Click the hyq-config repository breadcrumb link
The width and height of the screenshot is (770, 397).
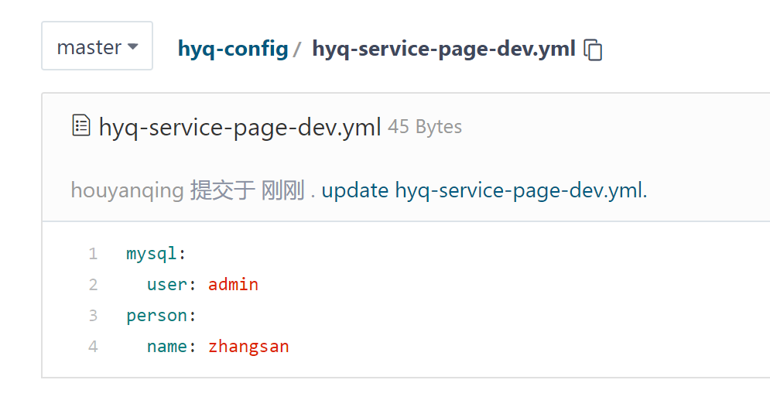233,49
